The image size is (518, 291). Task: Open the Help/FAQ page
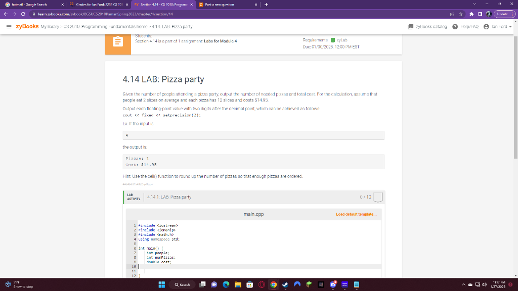click(x=469, y=27)
